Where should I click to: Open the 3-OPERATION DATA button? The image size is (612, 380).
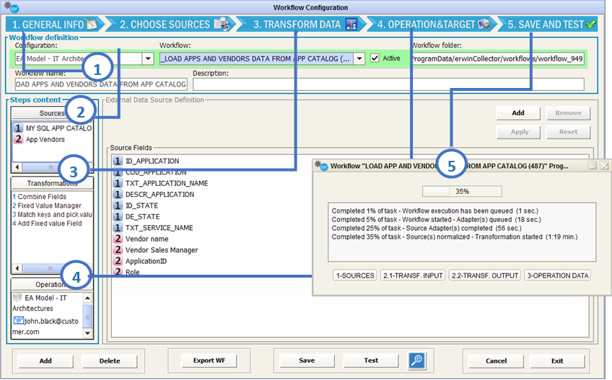click(558, 275)
